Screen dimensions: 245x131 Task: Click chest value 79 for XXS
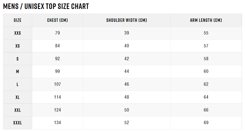[58, 33]
